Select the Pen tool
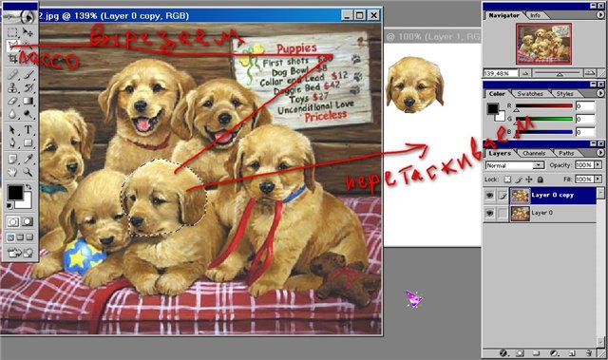The image size is (608, 360). click(x=12, y=143)
